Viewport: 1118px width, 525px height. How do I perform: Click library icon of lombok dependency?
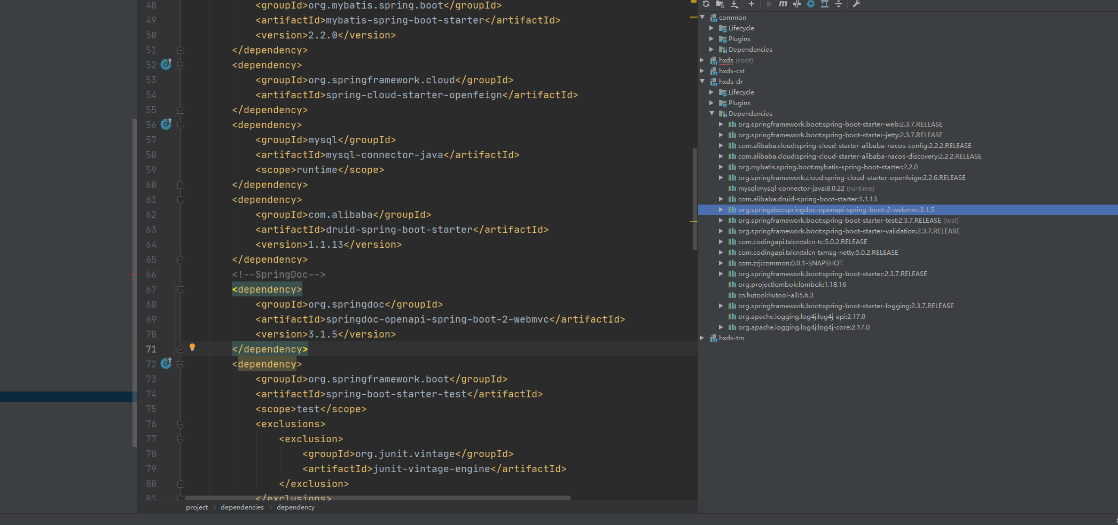(x=732, y=285)
